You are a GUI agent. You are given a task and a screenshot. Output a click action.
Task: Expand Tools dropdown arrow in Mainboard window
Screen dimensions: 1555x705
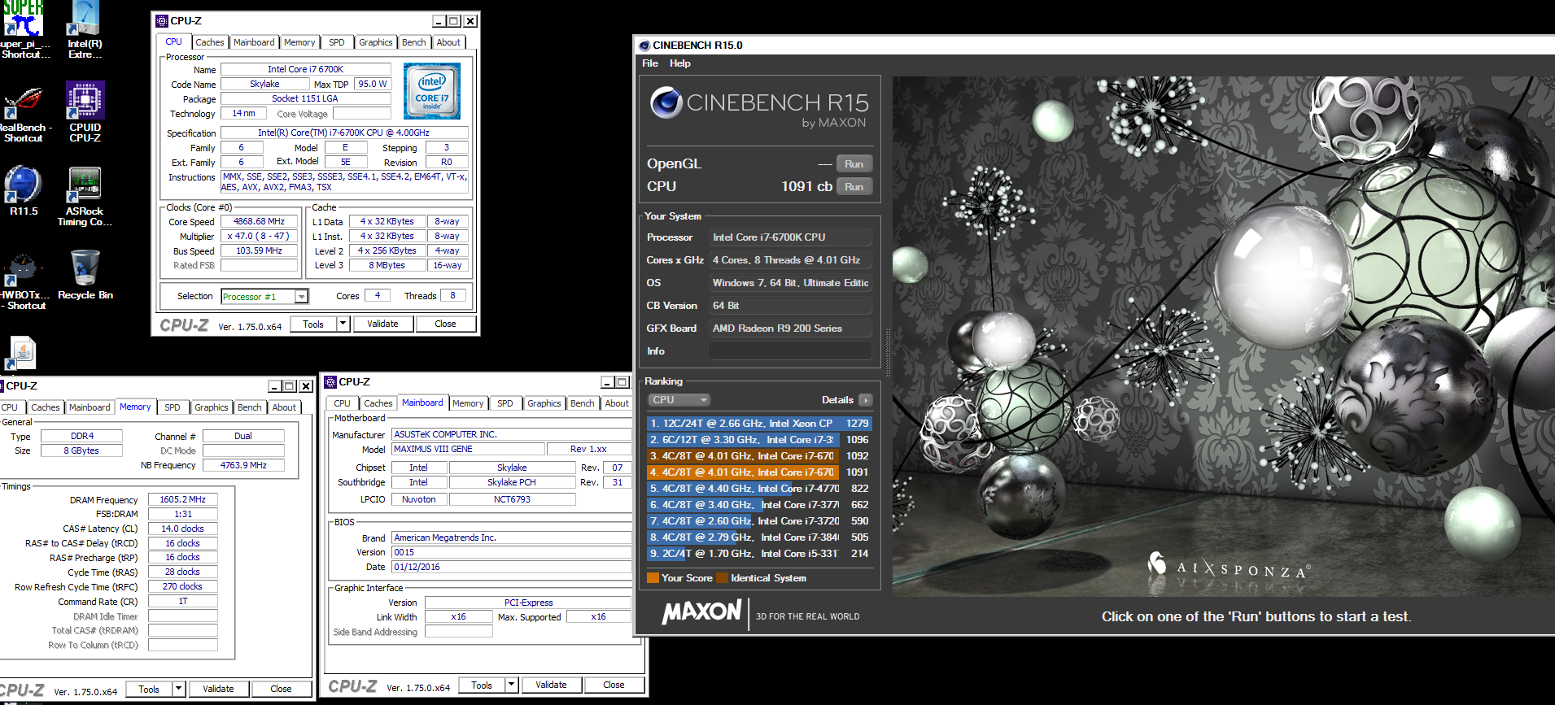coord(511,685)
